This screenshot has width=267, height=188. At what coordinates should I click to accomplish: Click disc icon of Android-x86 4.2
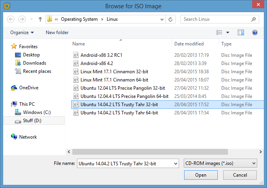(76, 63)
